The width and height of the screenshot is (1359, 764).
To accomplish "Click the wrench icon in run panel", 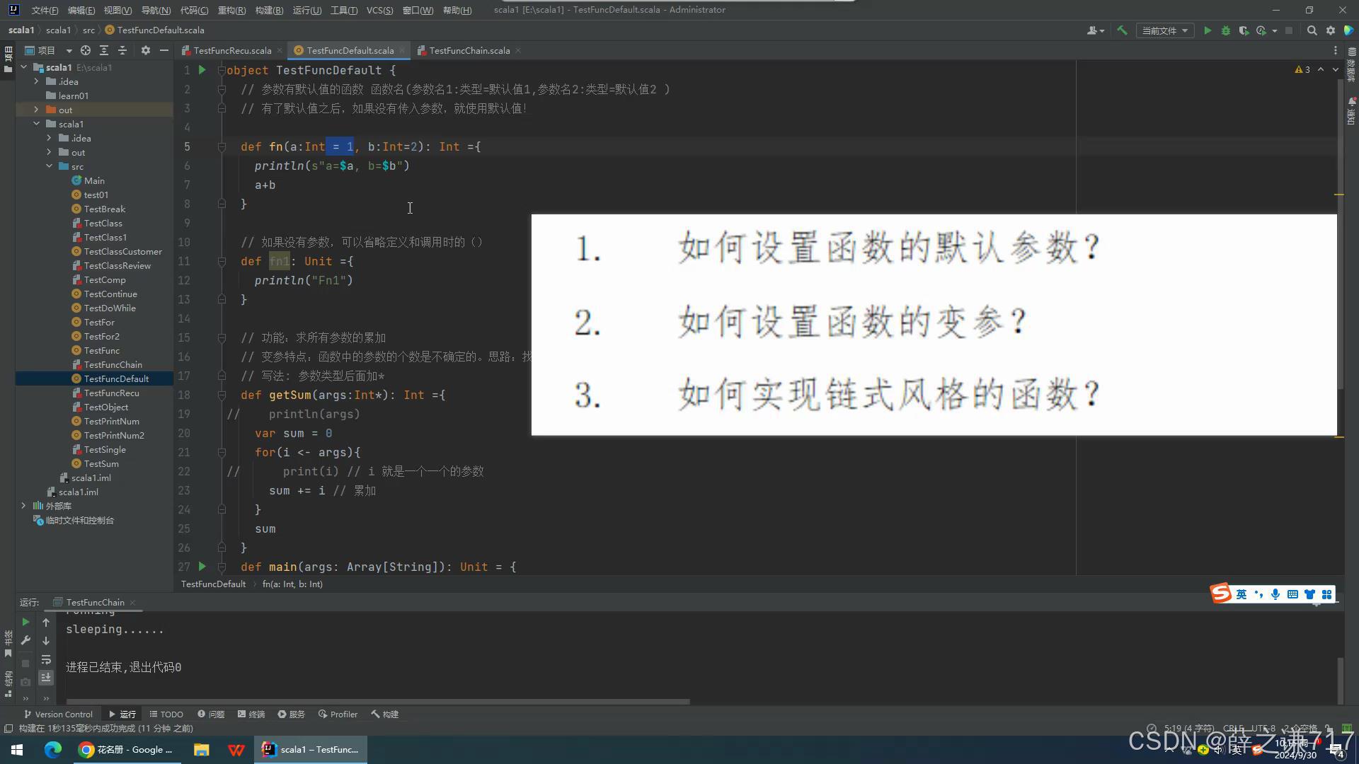I will [25, 640].
